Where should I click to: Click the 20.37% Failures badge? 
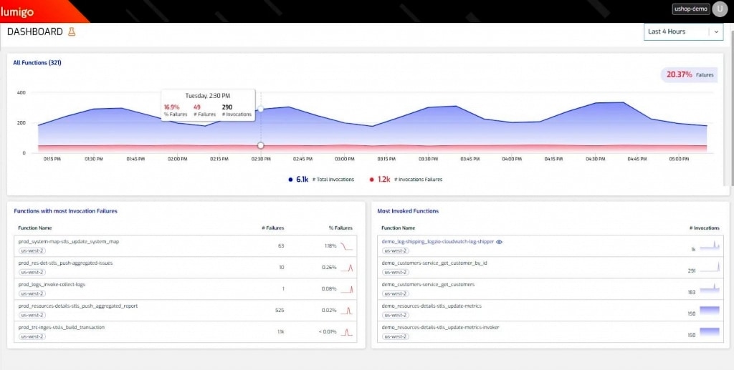689,74
